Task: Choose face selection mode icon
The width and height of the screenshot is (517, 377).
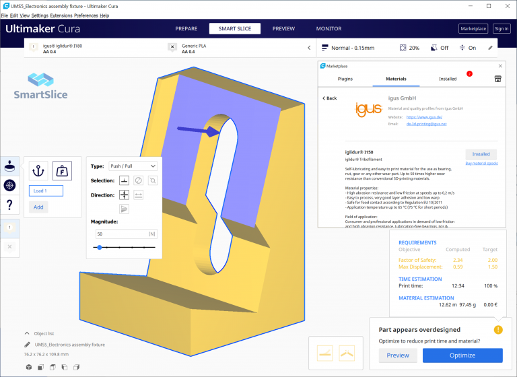Action: click(124, 180)
